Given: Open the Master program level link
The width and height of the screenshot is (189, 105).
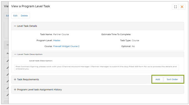Looking at the screenshot, I should tap(57, 40).
